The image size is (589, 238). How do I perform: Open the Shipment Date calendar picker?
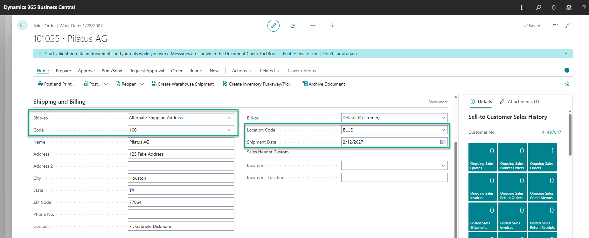[x=443, y=142]
